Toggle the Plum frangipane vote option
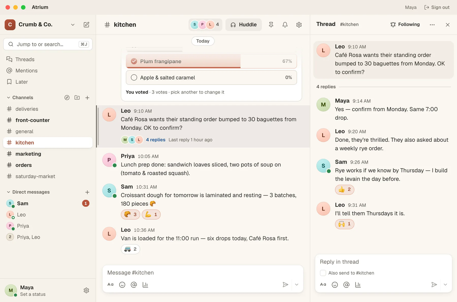This screenshot has width=457, height=302. coord(211,61)
